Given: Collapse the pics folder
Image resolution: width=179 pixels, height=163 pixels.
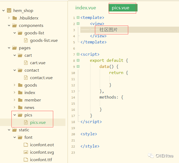Looking at the screenshot, I should click(x=15, y=115).
